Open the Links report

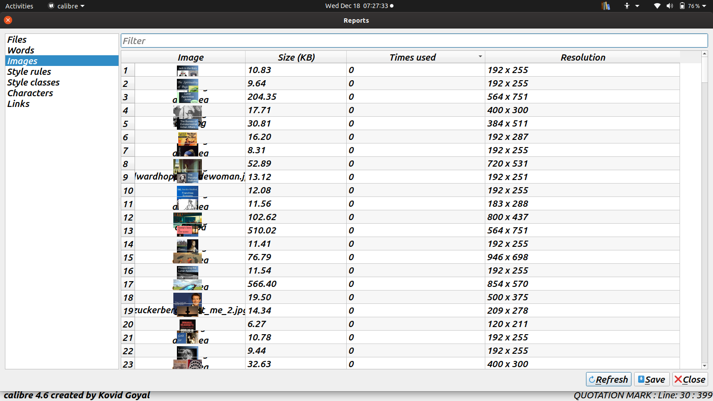click(x=61, y=104)
